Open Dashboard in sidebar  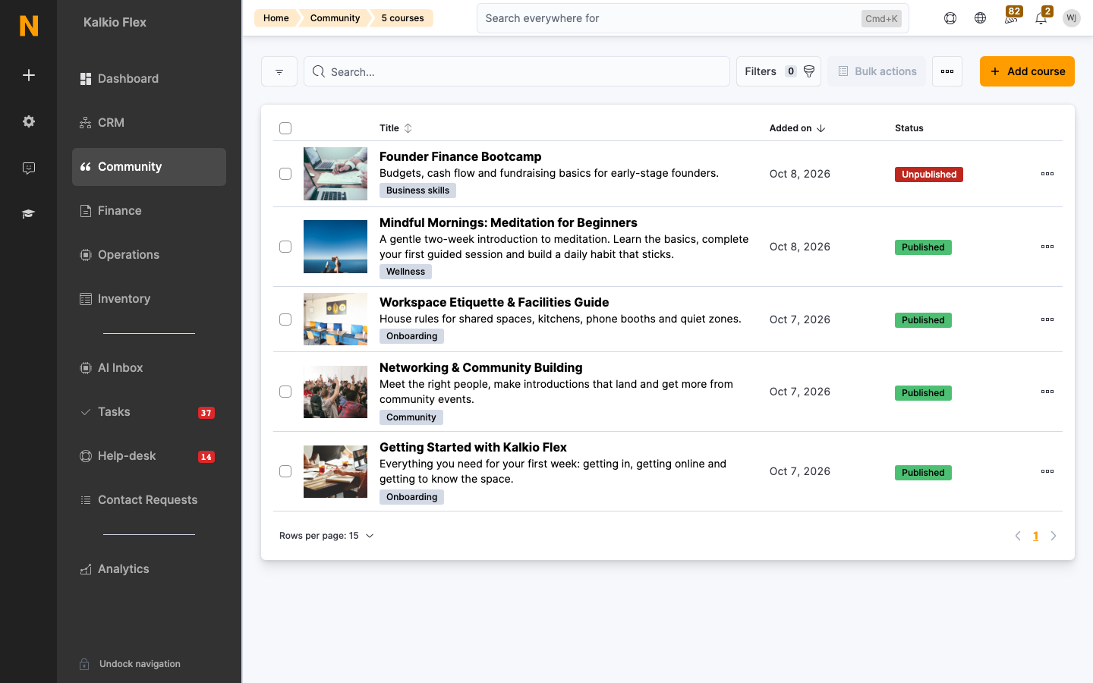pyautogui.click(x=149, y=79)
